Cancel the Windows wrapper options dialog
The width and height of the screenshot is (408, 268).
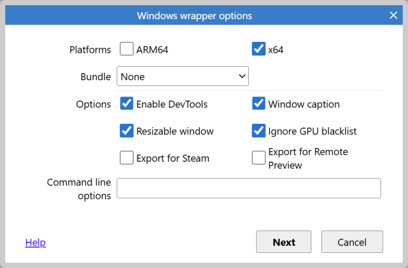[352, 242]
